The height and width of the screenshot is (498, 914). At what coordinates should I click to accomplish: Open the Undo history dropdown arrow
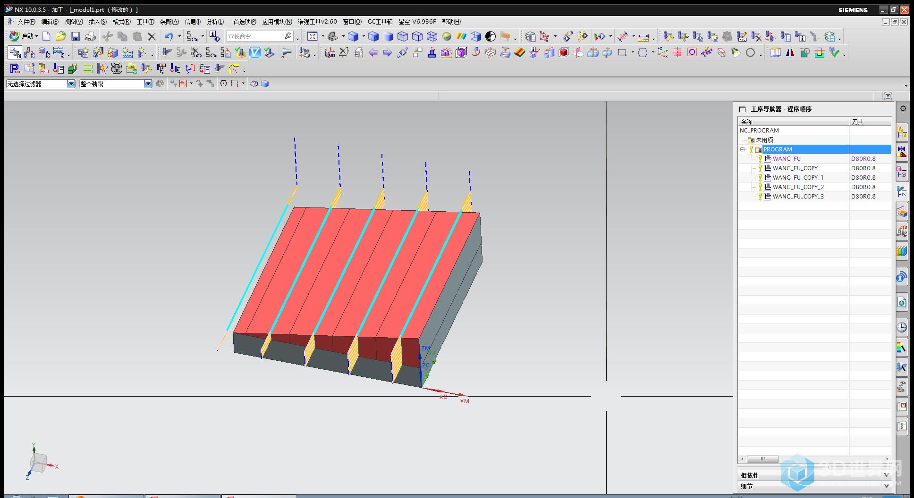point(179,36)
